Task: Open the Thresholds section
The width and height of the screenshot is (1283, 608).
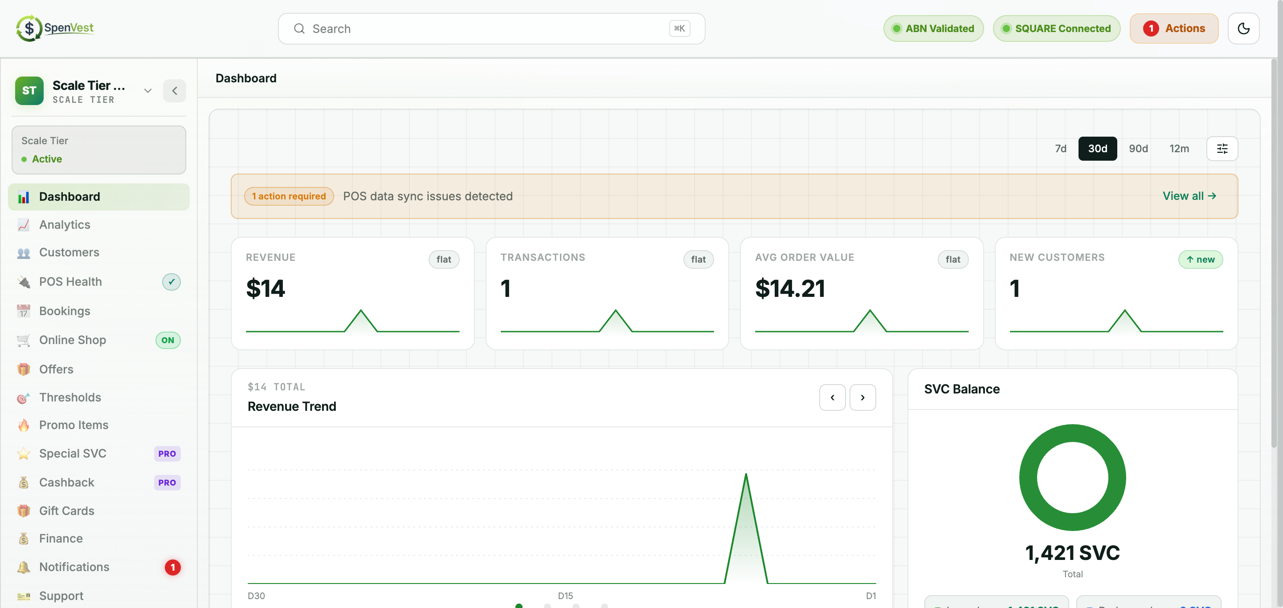Action: (98, 398)
